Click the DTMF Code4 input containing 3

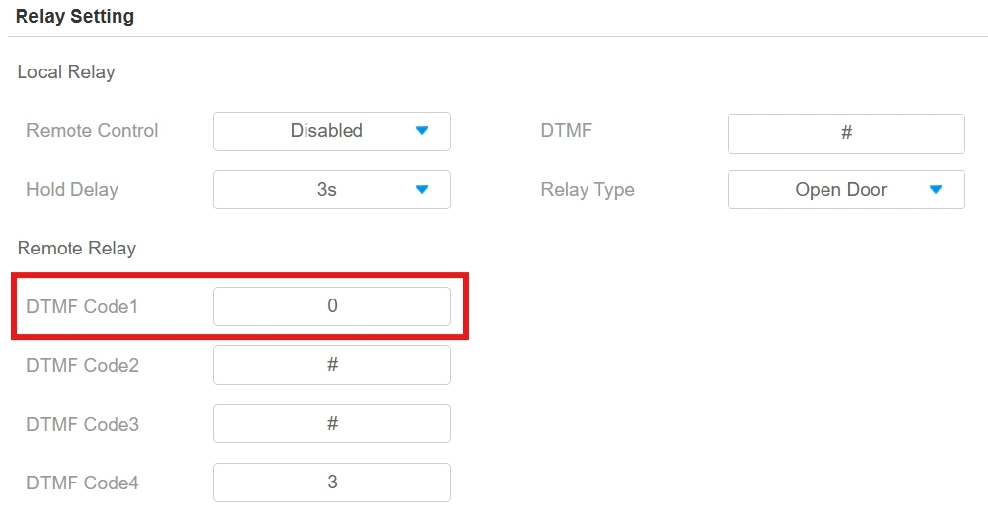point(332,483)
